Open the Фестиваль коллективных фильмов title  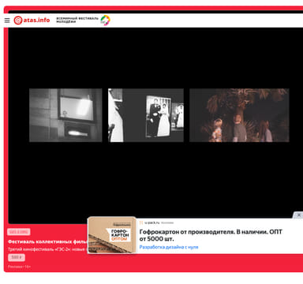pyautogui.click(x=47, y=241)
